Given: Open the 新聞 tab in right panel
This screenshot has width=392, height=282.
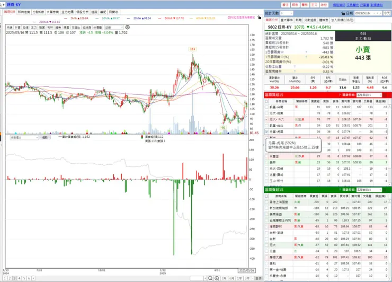Looking at the screenshot, I should (x=298, y=20).
